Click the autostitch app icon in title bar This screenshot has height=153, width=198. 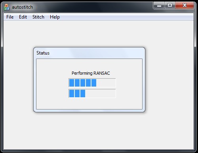point(6,7)
